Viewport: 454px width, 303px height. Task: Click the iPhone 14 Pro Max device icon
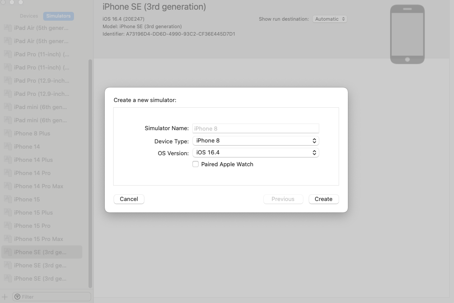pyautogui.click(x=7, y=186)
